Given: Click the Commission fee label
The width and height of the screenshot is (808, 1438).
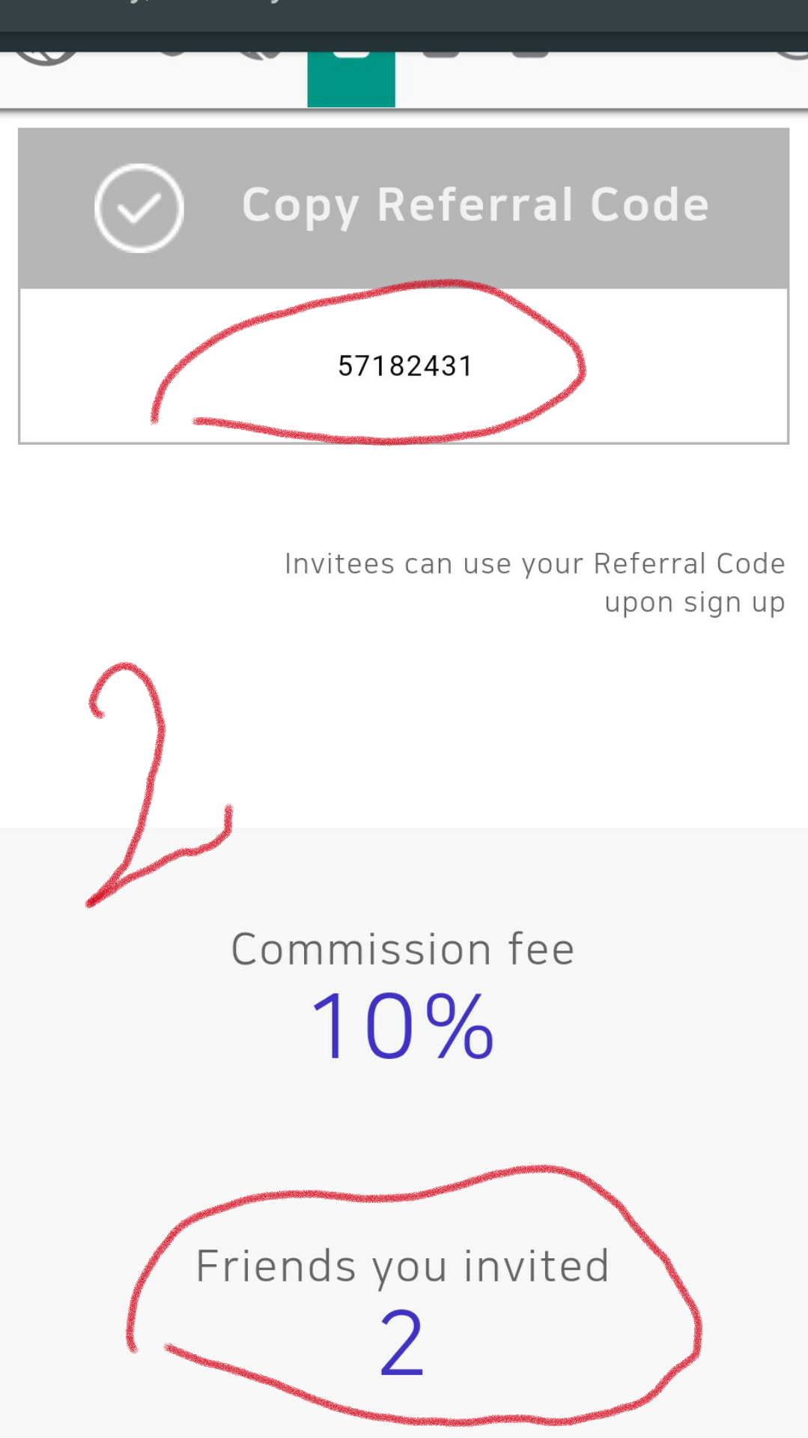Looking at the screenshot, I should [403, 950].
